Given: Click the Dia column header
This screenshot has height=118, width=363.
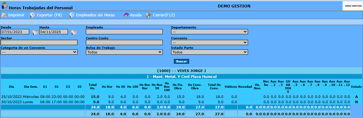Looking at the screenshot, I should [11, 87].
